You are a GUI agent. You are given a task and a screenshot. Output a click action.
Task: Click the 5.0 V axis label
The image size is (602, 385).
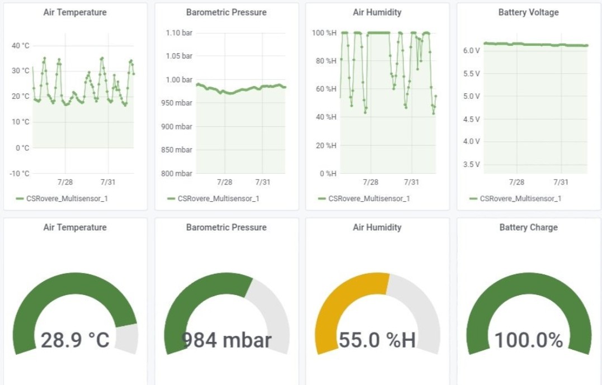472,96
